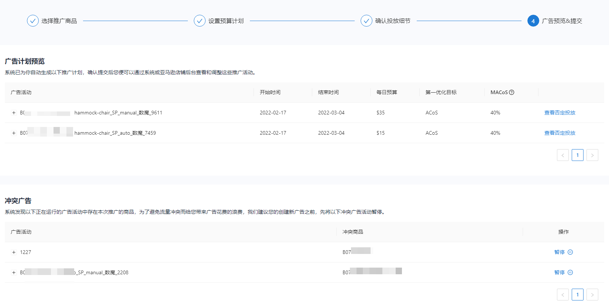Click the MACoS help question mark icon

tap(512, 92)
